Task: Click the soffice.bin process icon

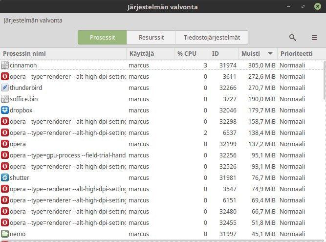Action: 5,99
